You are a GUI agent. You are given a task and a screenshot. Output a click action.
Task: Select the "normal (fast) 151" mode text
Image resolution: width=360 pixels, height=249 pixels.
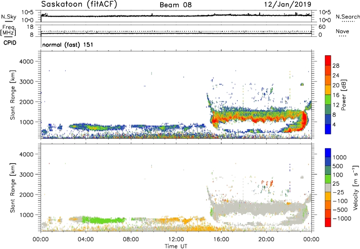coord(68,44)
